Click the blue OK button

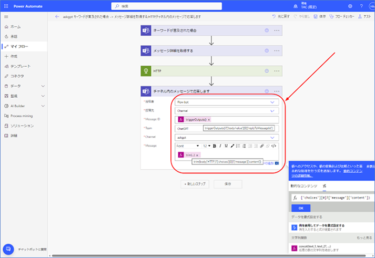(301, 208)
